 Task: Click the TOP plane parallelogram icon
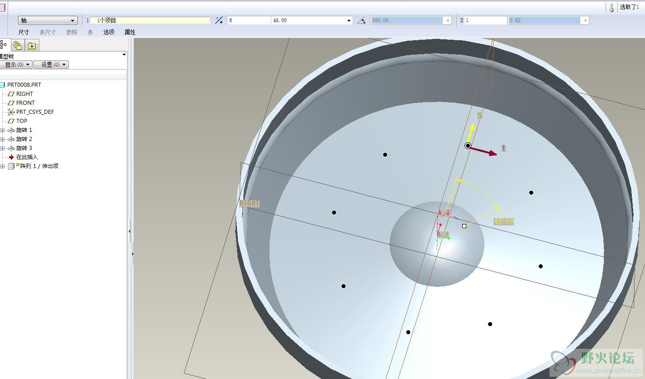11,121
